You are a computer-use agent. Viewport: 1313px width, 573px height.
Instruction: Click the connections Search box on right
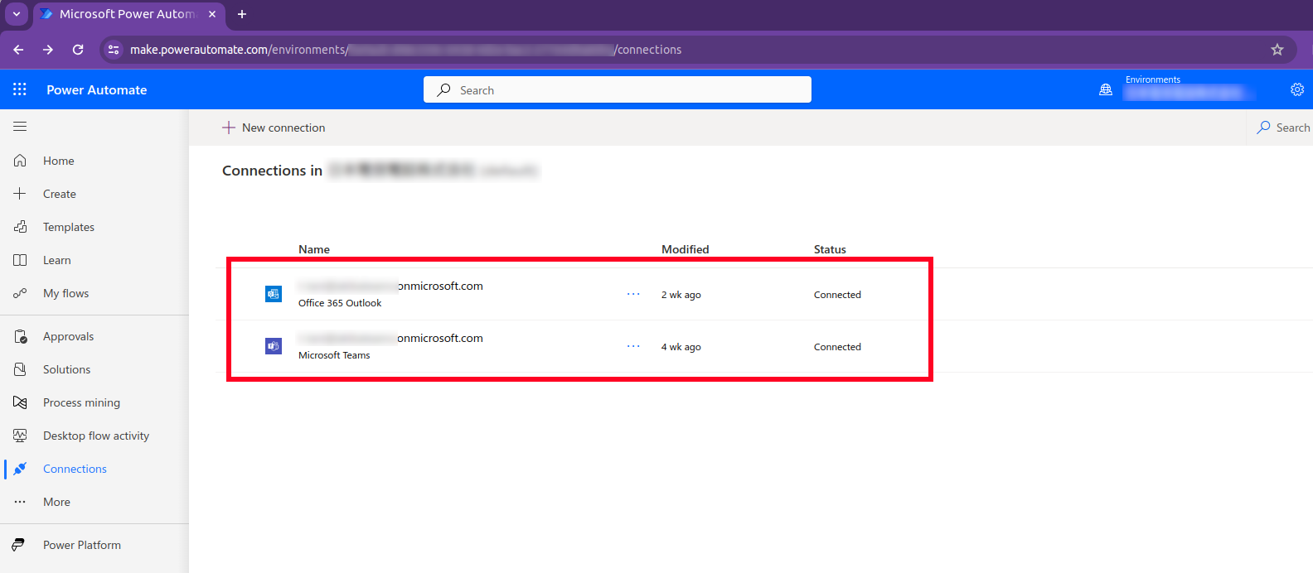click(x=1282, y=128)
